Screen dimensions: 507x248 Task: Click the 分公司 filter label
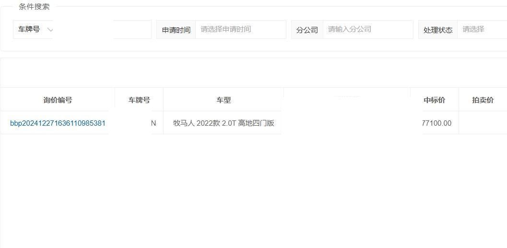pos(307,30)
